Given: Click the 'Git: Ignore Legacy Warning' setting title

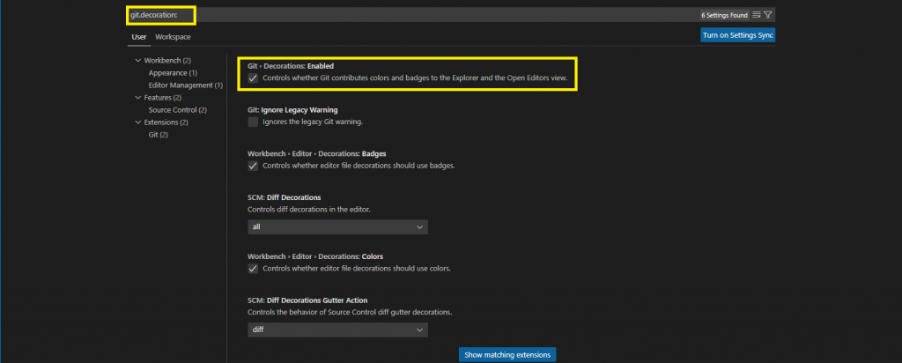Looking at the screenshot, I should (292, 110).
